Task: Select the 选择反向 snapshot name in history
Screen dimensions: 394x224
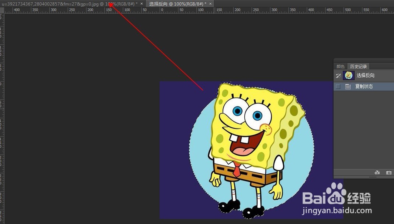Action: tap(366, 75)
